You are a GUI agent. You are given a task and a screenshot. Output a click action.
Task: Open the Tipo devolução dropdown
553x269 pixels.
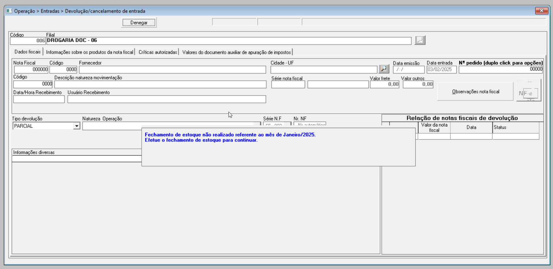click(77, 126)
